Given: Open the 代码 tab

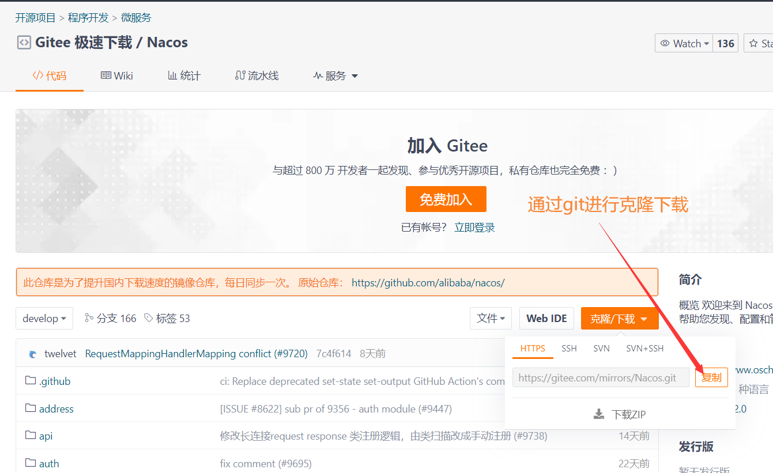Looking at the screenshot, I should coord(50,76).
